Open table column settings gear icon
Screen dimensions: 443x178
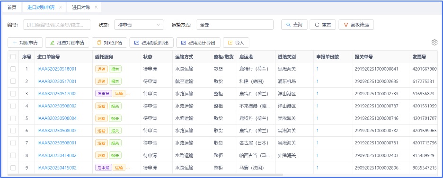click(434, 43)
